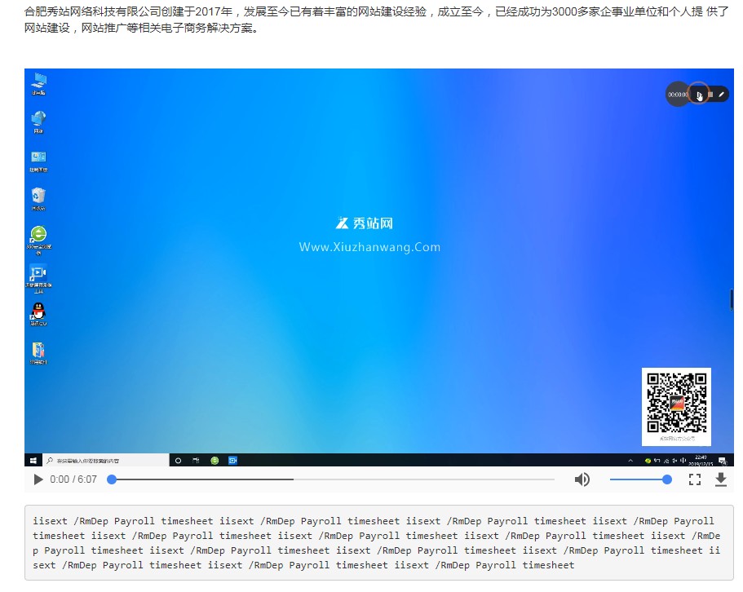743x592 pixels.
Task: Download the video file
Action: (721, 479)
